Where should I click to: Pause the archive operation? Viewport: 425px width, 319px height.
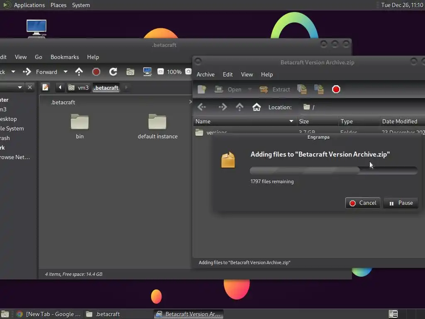point(401,203)
